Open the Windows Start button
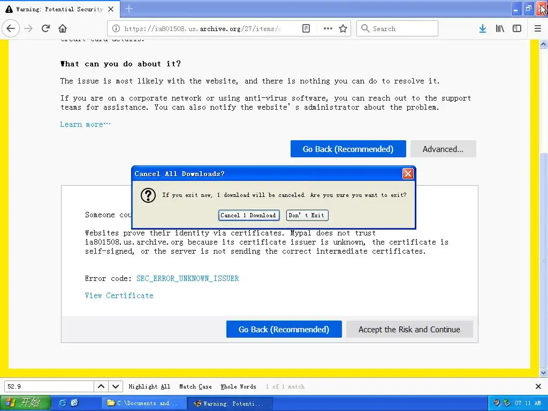This screenshot has height=411, width=548. pyautogui.click(x=25, y=403)
